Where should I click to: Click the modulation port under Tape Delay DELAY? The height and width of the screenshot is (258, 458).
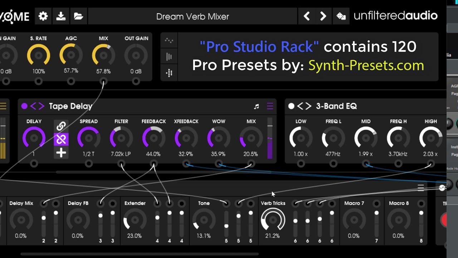click(x=34, y=164)
